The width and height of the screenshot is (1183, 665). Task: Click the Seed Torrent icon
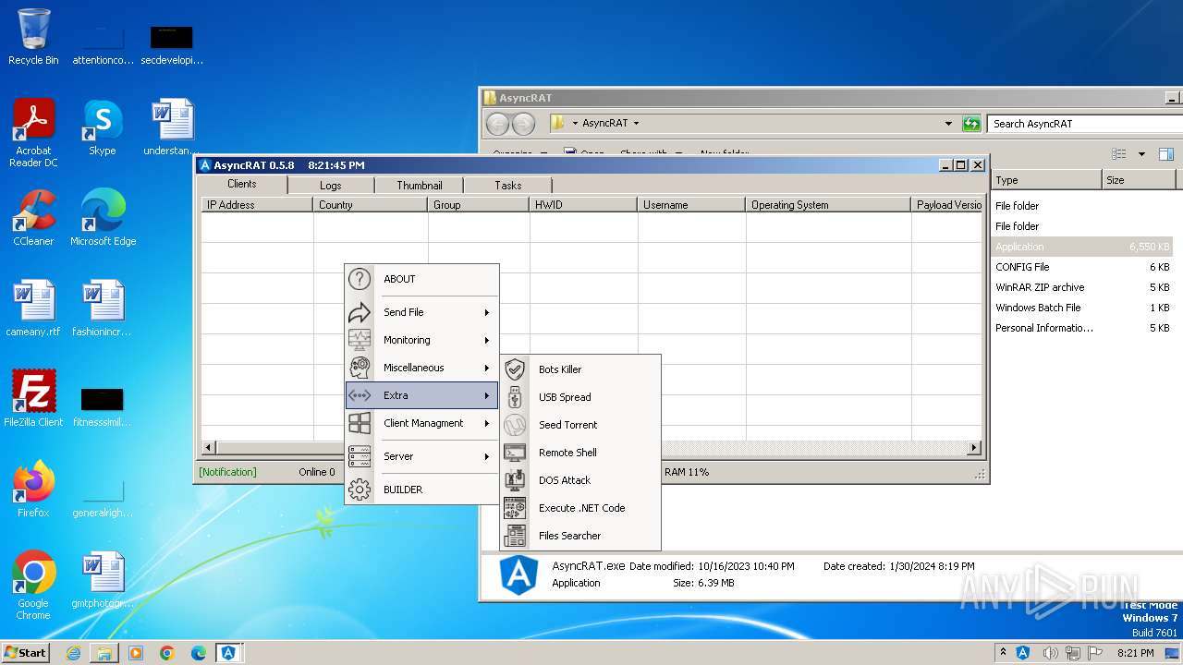[x=515, y=425]
